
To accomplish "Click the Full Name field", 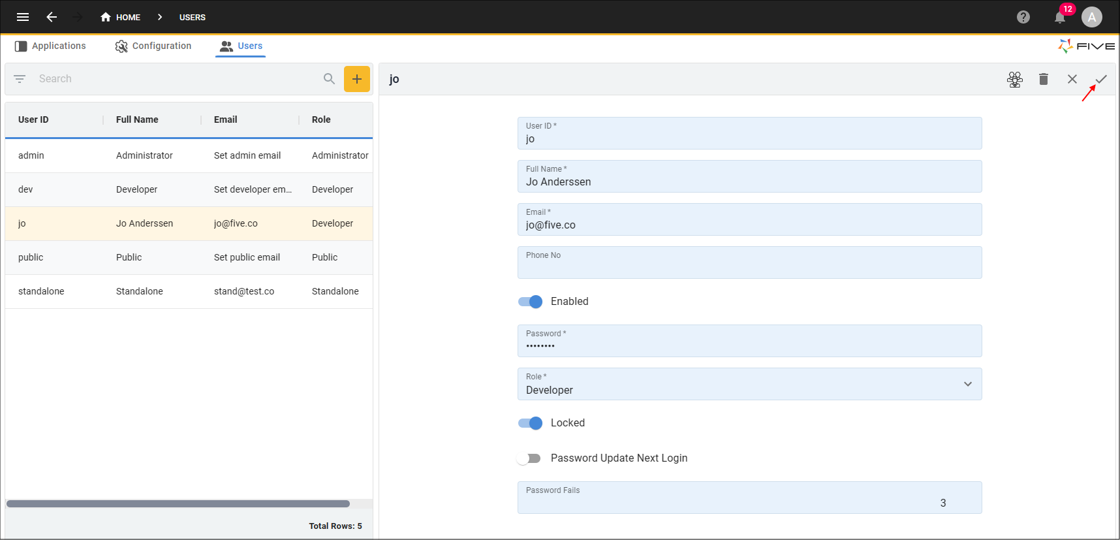I will coord(749,176).
